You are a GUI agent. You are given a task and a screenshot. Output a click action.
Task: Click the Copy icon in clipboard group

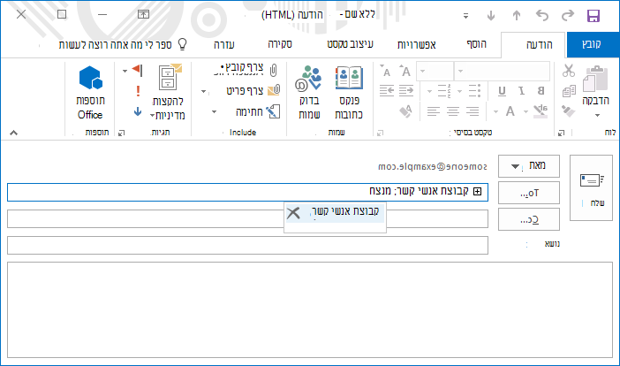(569, 91)
